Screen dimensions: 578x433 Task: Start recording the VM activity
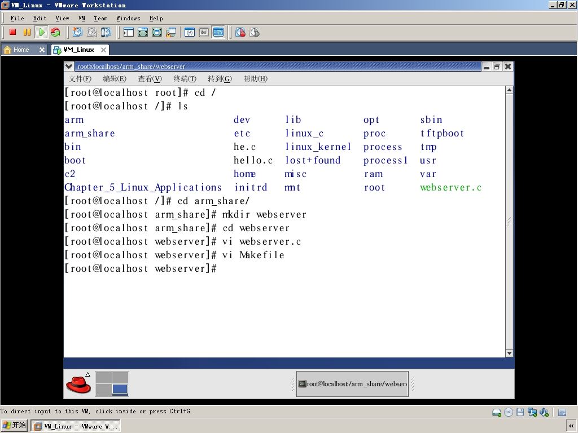pos(240,32)
